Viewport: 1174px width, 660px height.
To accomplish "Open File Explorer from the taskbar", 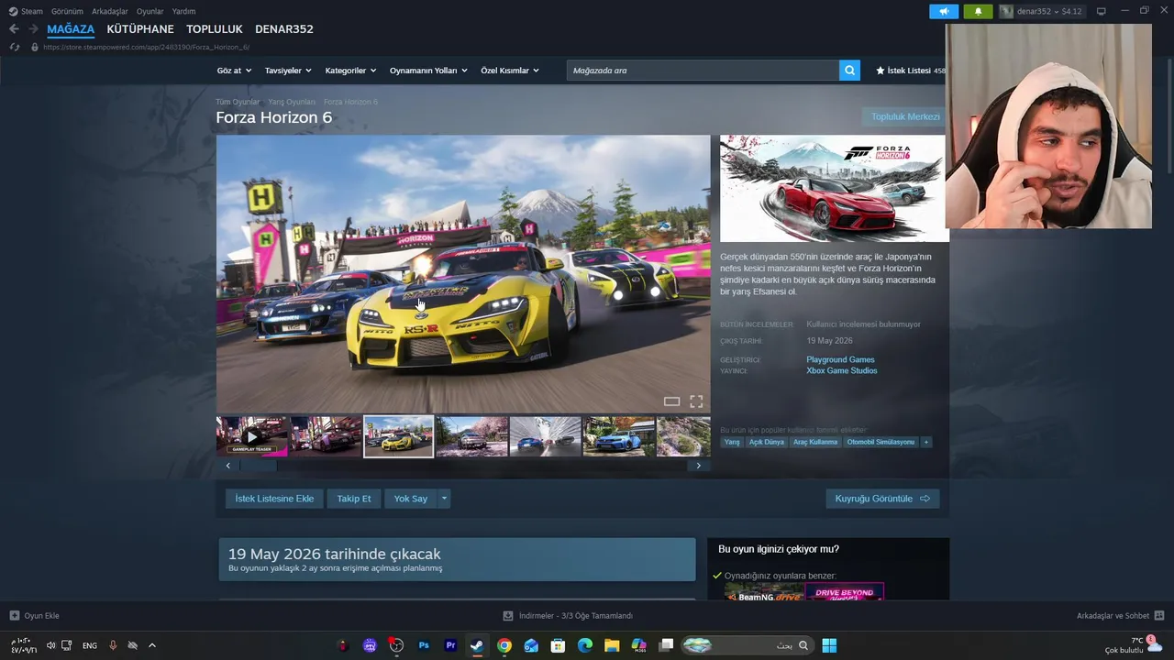I will coord(612,645).
